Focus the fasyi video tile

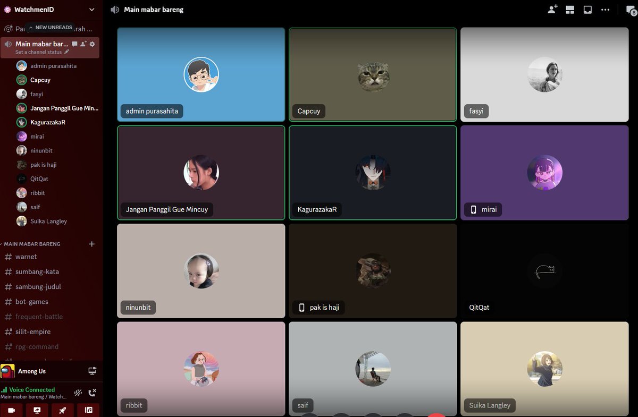point(544,74)
